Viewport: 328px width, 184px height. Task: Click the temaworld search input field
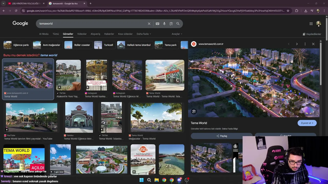[x=92, y=24]
